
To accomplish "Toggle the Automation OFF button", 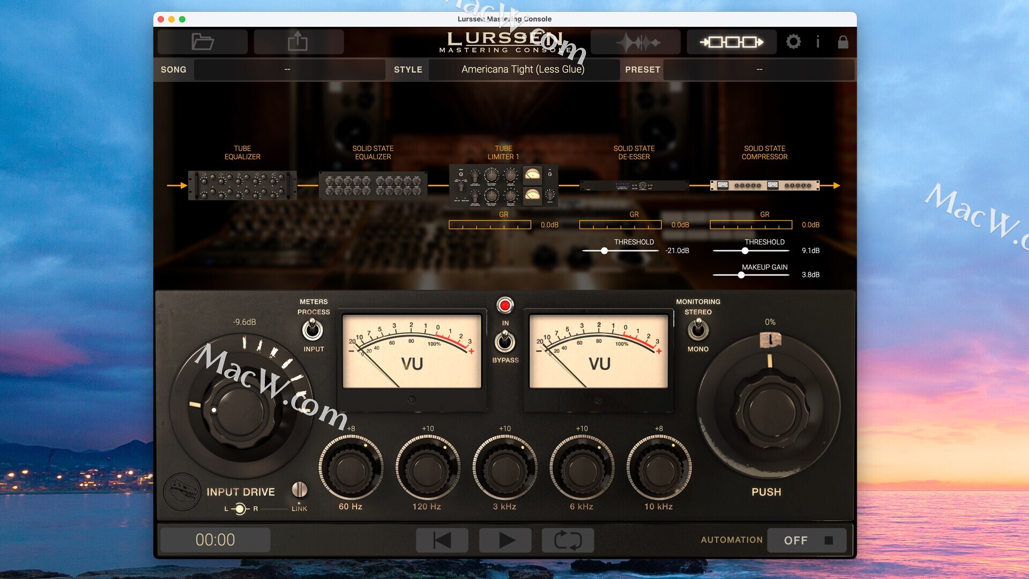I will click(807, 540).
